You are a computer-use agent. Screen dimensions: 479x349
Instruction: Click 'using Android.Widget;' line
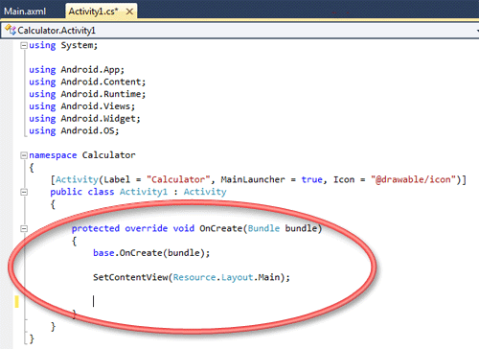84,119
